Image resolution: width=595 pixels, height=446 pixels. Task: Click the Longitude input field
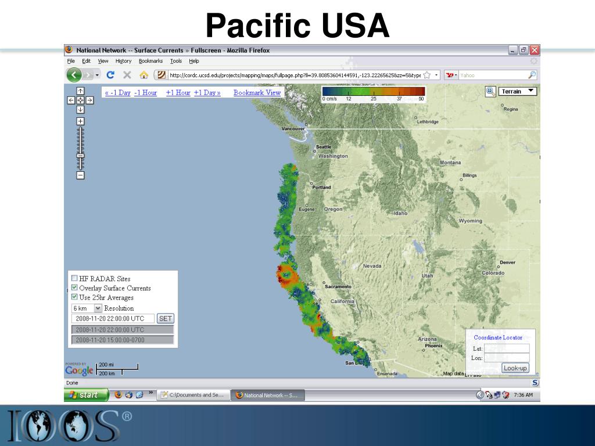(507, 358)
